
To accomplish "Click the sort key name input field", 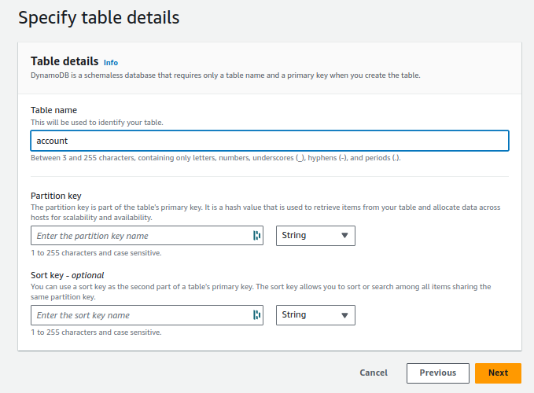I will click(147, 315).
